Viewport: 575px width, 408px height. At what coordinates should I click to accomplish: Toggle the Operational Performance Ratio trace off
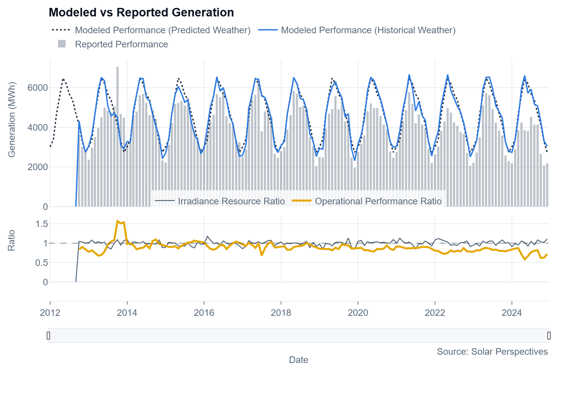[x=379, y=201]
